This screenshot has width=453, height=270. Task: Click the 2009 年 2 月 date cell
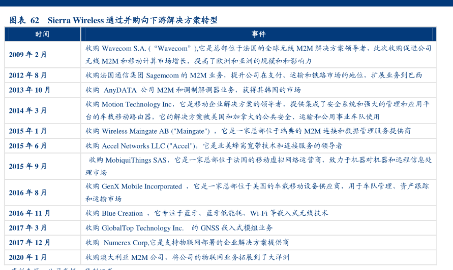28,55
